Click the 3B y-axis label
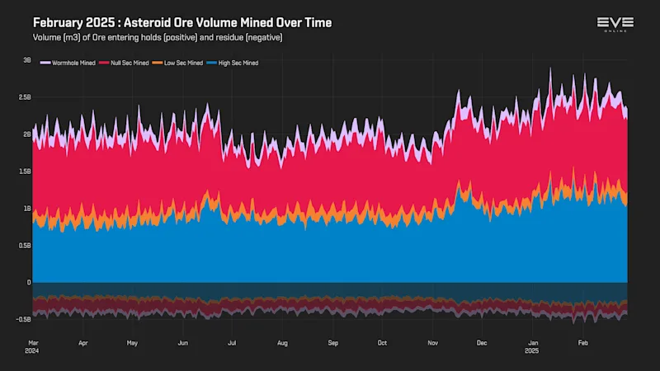660x371 pixels. point(27,60)
